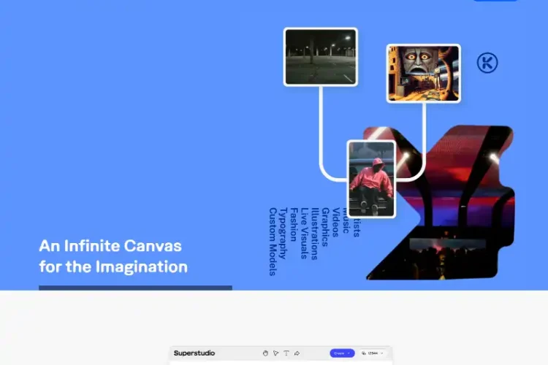
Task: Open the pink hoodie person thumbnail
Action: 371,179
